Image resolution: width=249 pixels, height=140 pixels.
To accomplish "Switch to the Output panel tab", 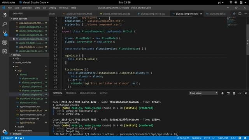I will 103,93.
